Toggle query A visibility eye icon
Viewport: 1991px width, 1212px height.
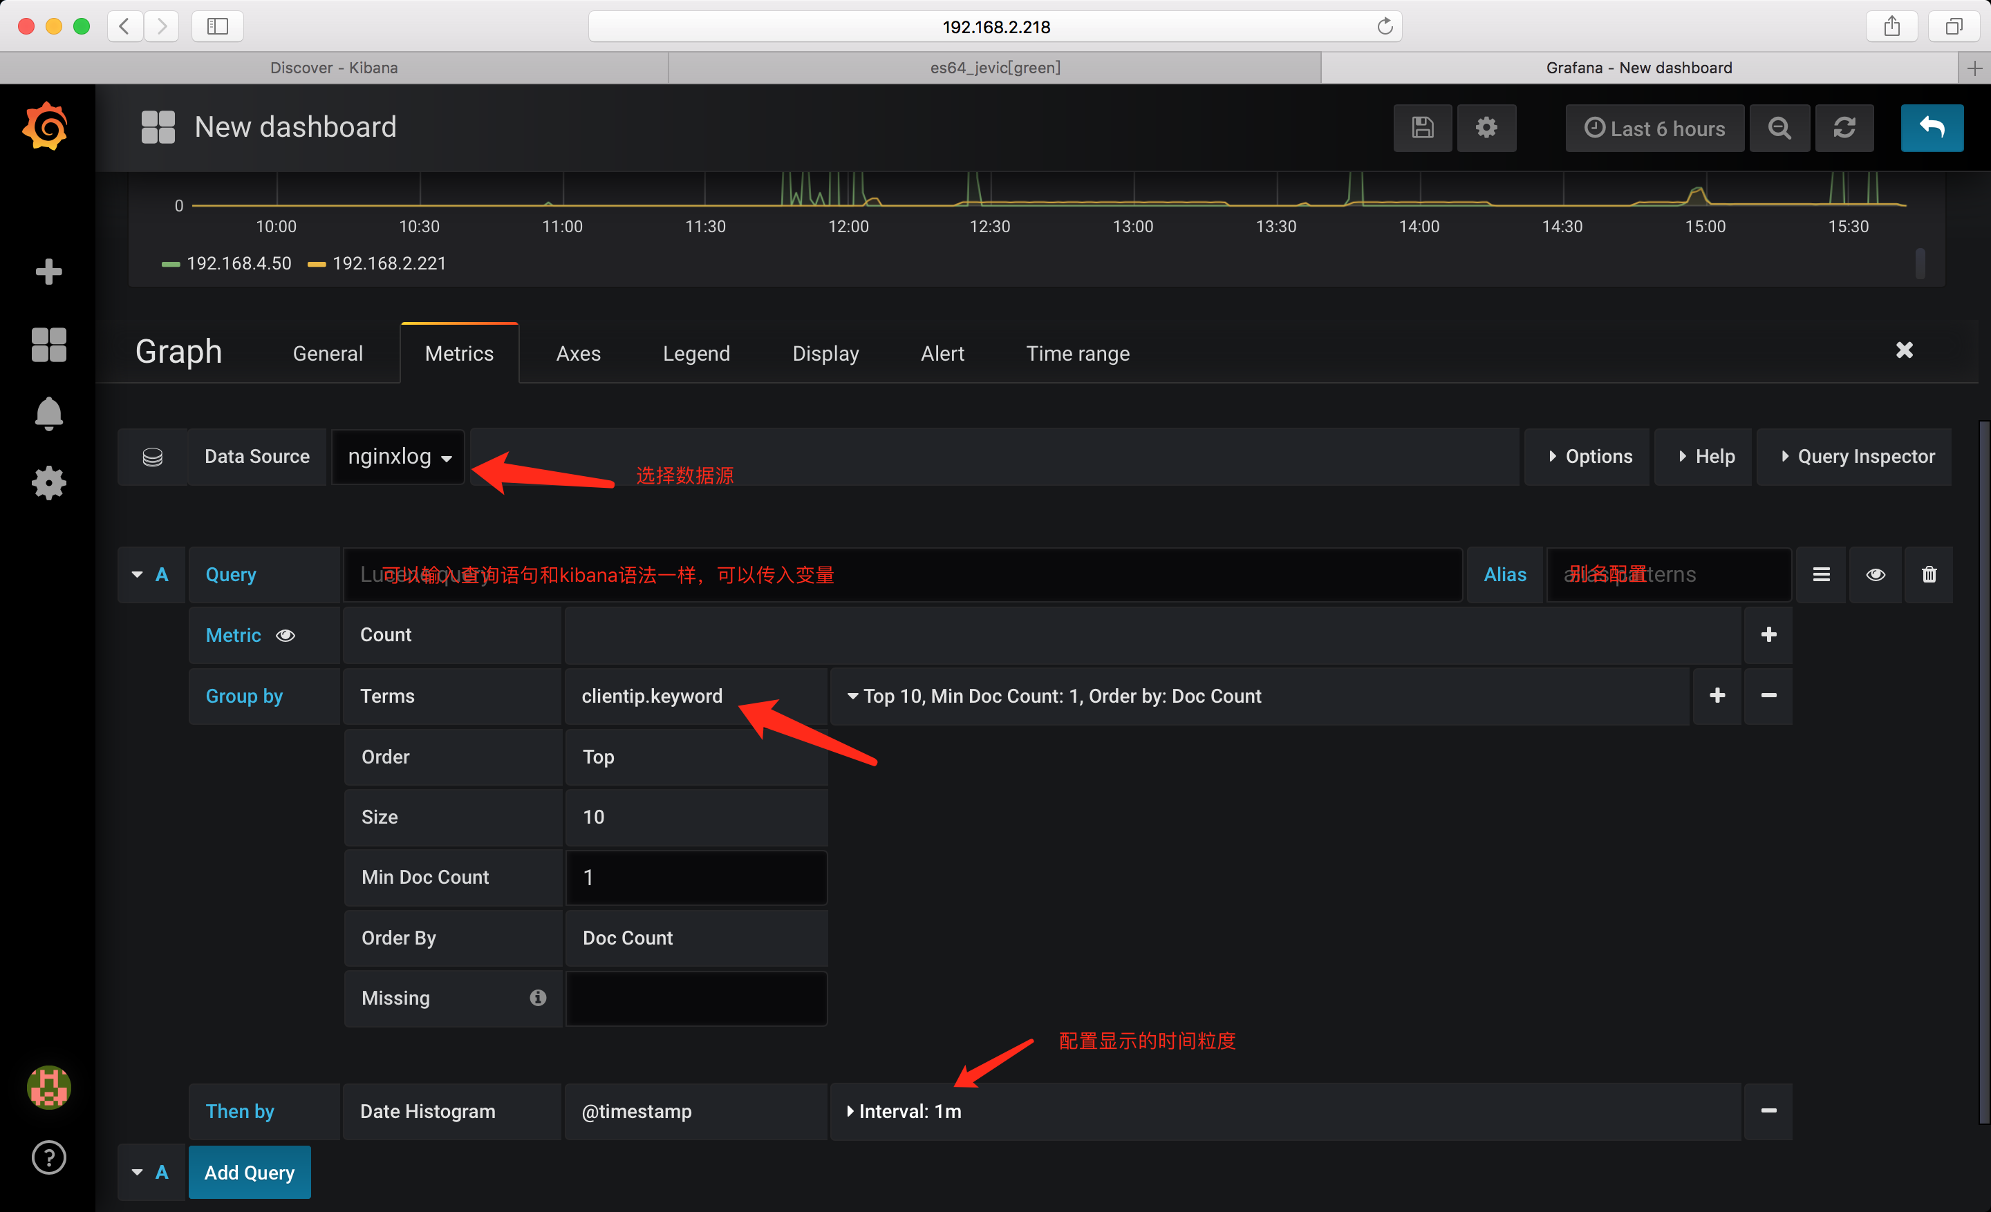[x=1876, y=574]
